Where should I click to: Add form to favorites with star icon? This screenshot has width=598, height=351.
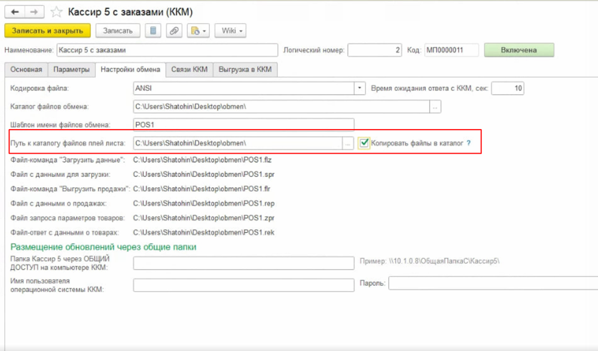pyautogui.click(x=56, y=12)
